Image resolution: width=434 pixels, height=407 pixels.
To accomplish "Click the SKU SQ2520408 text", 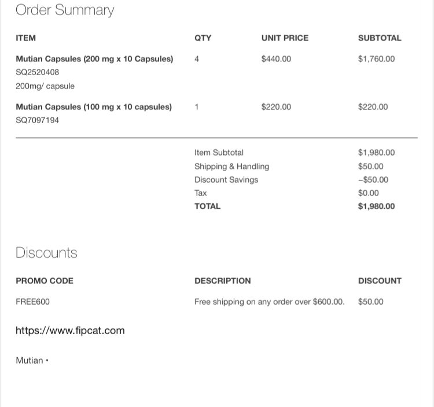I will point(37,72).
